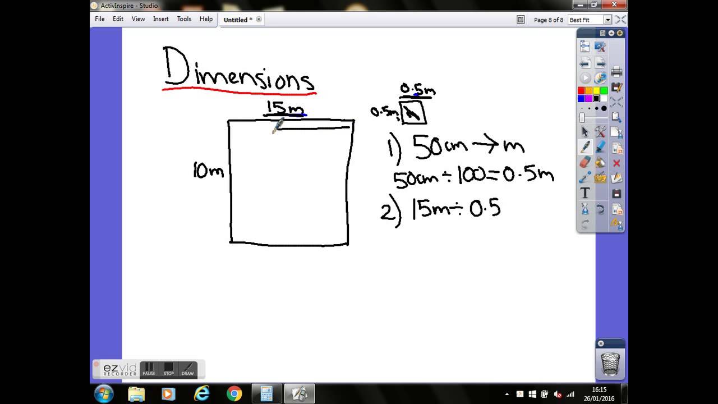
Task: Click the ExpressPoll globe icon
Action: tap(600, 78)
